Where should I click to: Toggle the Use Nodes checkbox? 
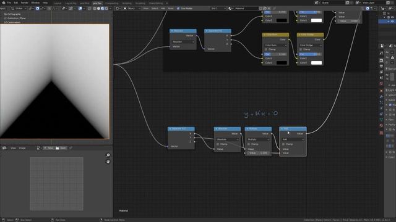tap(178, 8)
